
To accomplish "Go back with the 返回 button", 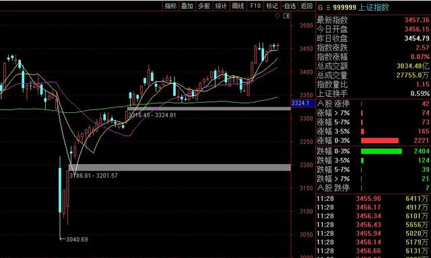I will tap(306, 6).
